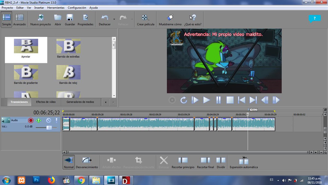
Task: Step to next frame
Action: [276, 100]
